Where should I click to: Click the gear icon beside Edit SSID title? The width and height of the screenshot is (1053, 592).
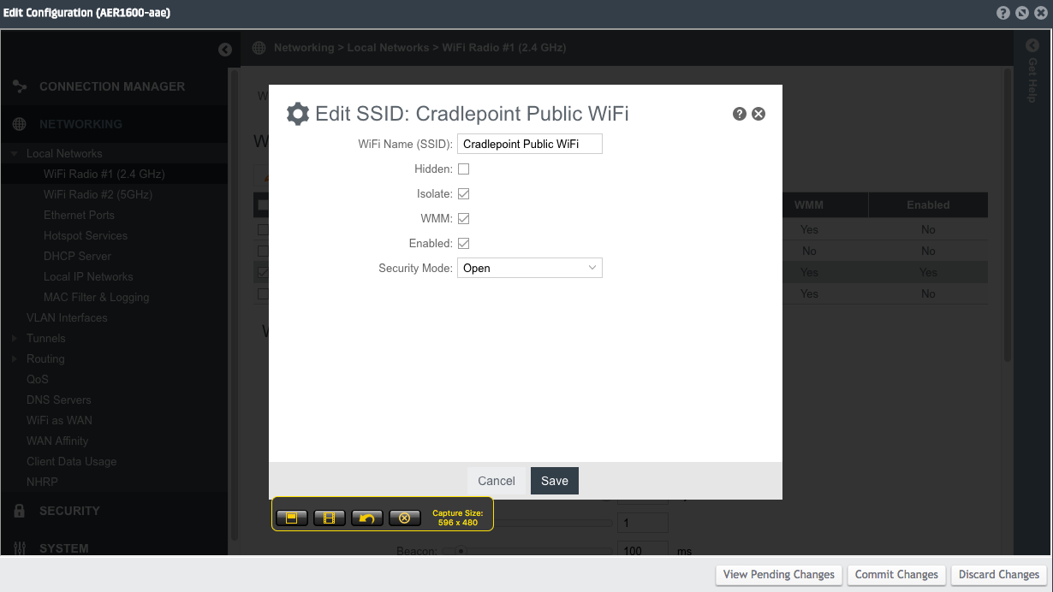297,114
